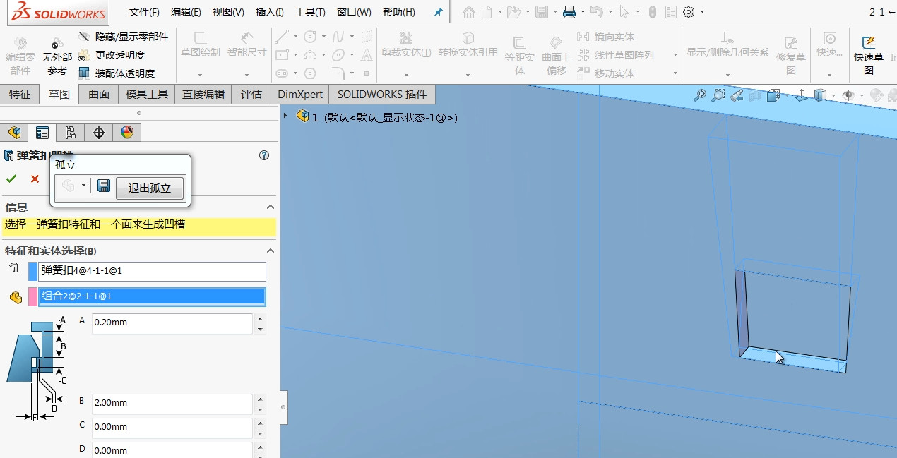Click the Print icon
897x458 pixels.
[x=569, y=12]
